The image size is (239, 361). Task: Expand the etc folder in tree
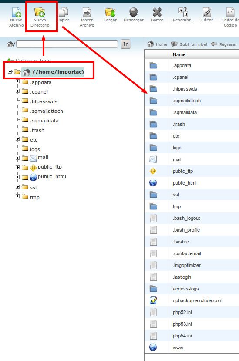pos(17,138)
